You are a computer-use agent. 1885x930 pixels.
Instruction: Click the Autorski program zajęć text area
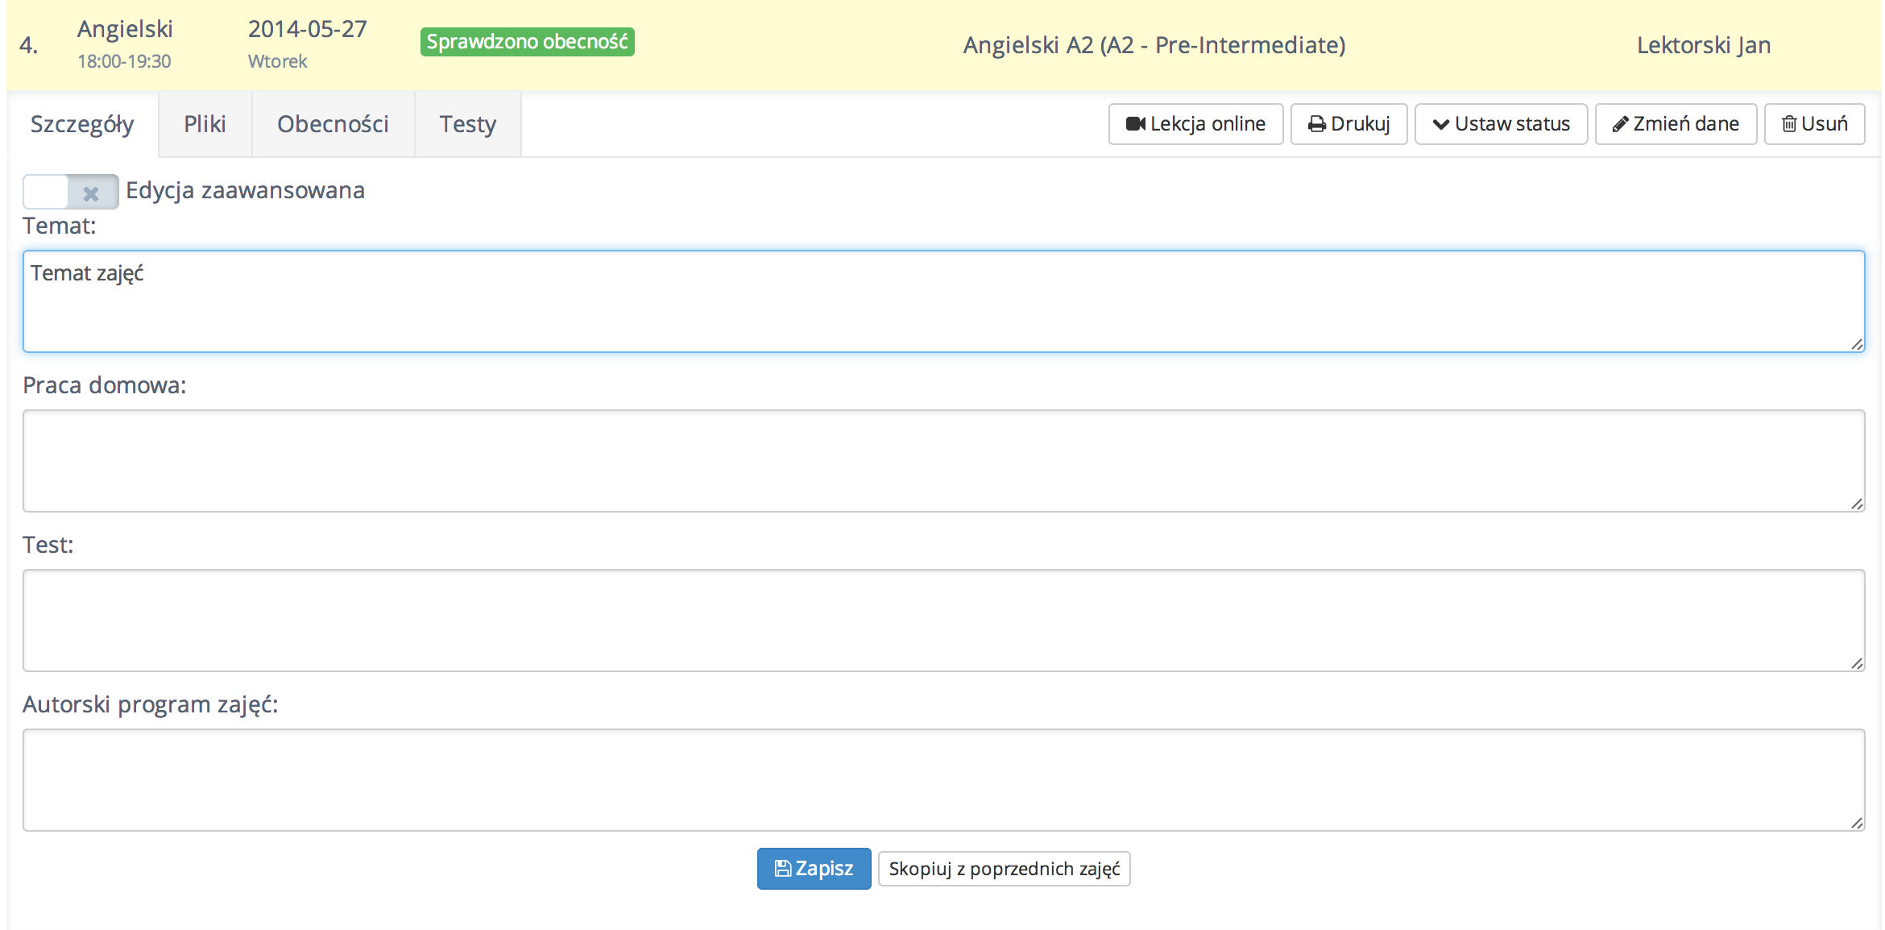(942, 780)
